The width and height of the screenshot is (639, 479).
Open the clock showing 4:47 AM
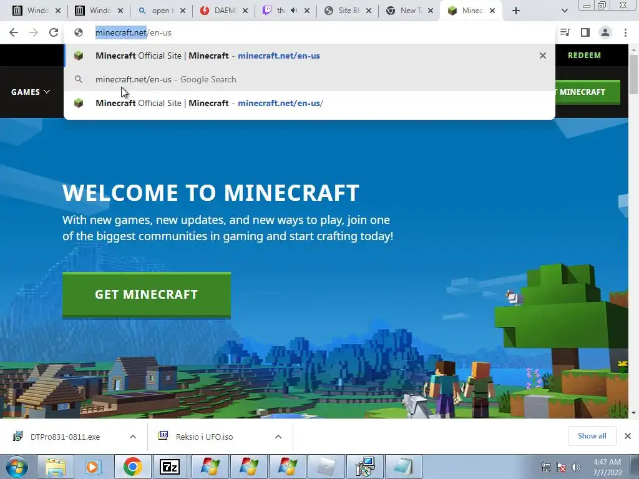pyautogui.click(x=607, y=467)
